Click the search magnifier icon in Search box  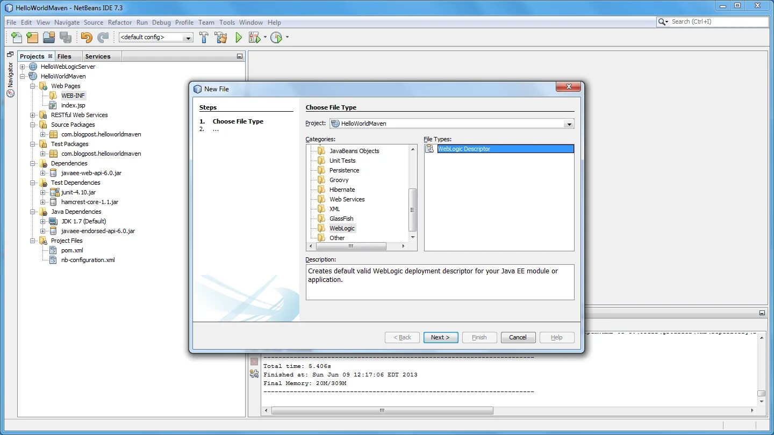point(663,22)
